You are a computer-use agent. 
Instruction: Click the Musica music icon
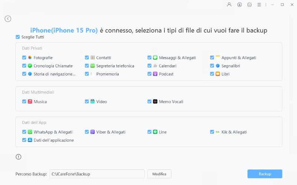[x=30, y=101]
